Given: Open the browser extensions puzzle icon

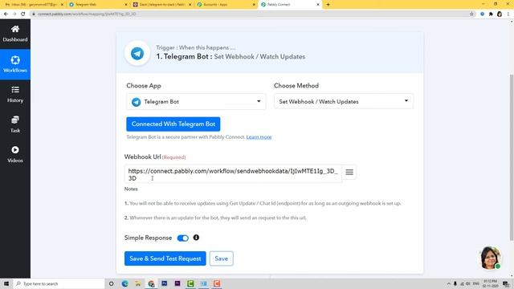Looking at the screenshot, I should 491,14.
